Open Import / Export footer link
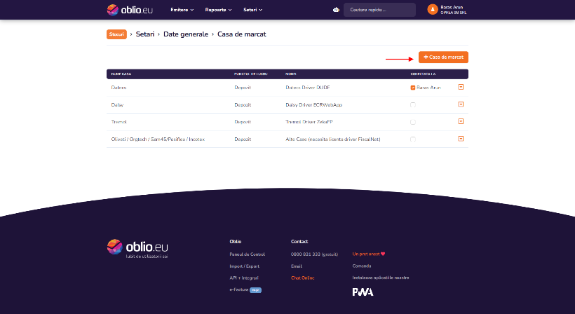Viewport: 575px width, 314px height. tap(244, 266)
